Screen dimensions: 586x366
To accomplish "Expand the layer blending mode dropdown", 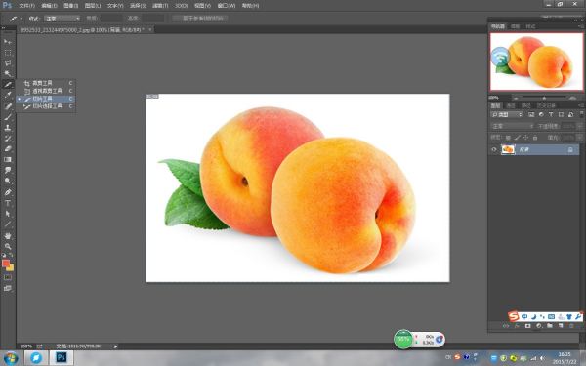I will 512,126.
